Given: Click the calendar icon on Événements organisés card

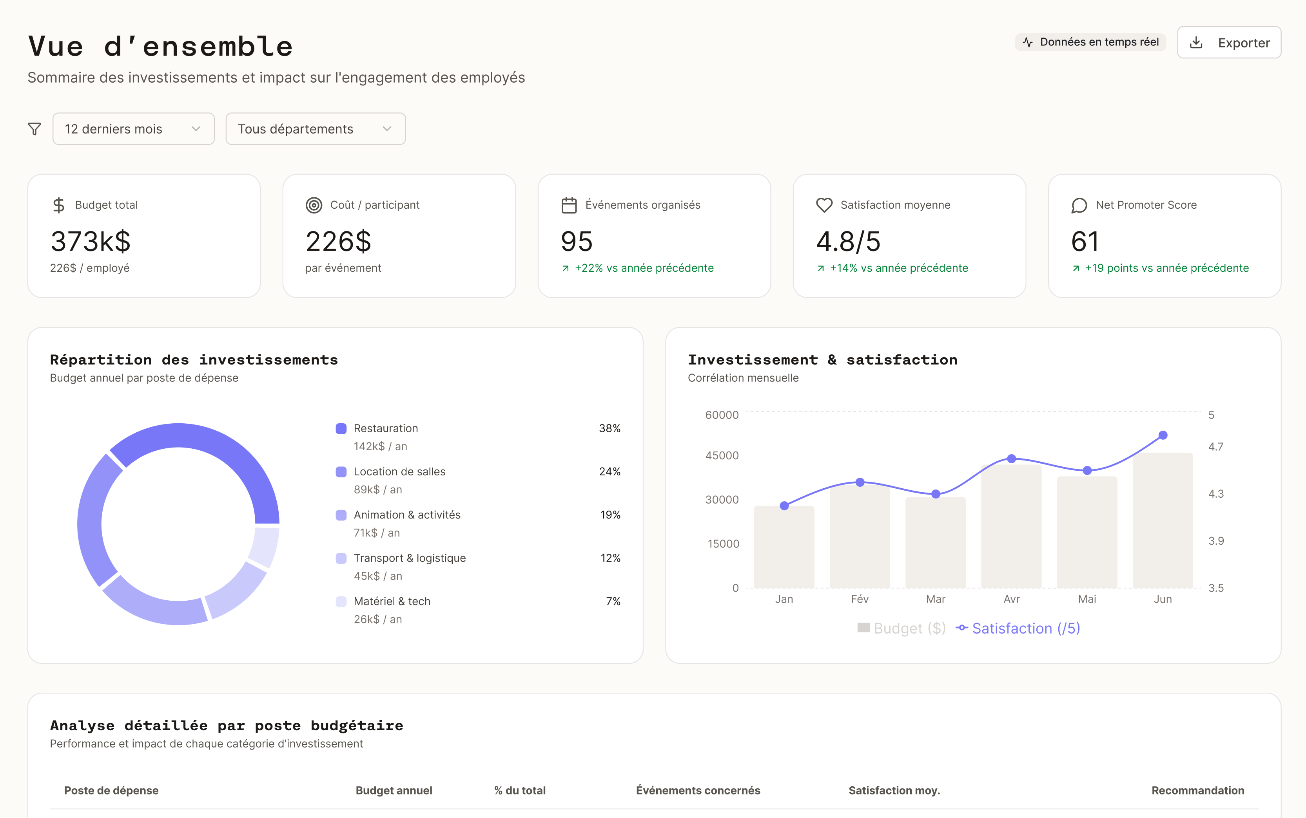Looking at the screenshot, I should 568,205.
